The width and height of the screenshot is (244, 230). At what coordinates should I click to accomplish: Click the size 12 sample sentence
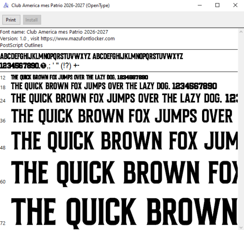(80, 77)
